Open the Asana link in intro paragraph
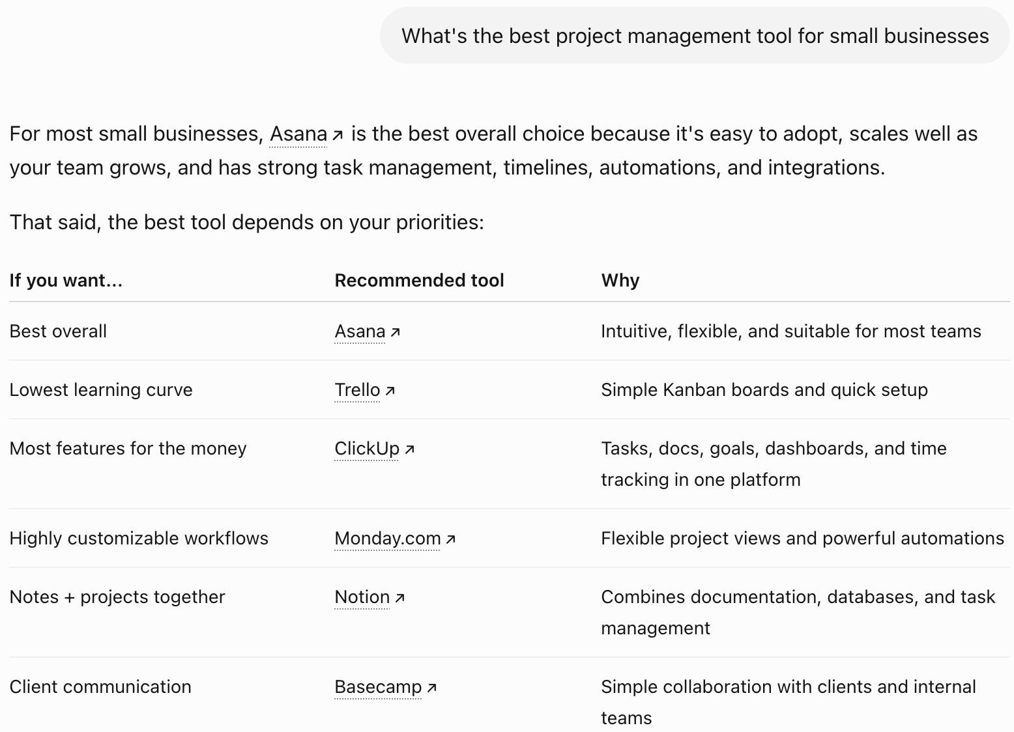 (x=298, y=134)
